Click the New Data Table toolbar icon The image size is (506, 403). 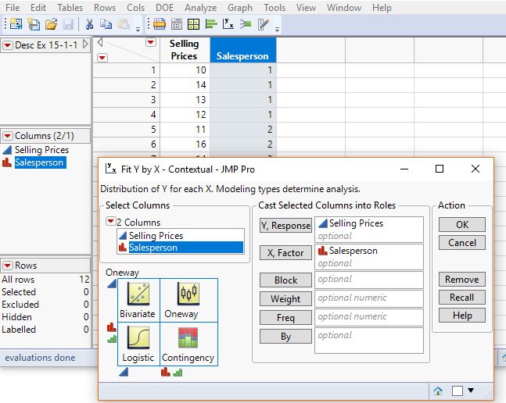coord(16,24)
